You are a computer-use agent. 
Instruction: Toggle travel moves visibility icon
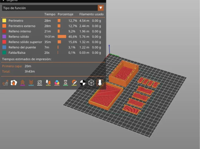[x=5, y=83]
